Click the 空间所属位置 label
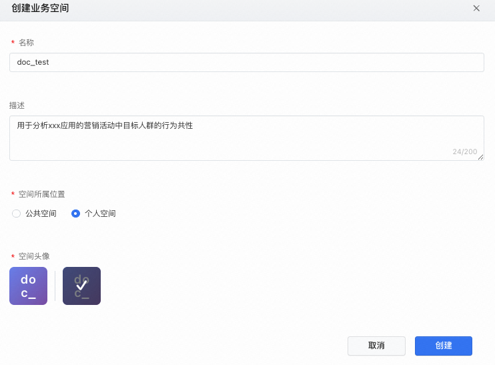Screen dimensions: 495x365 [42, 194]
